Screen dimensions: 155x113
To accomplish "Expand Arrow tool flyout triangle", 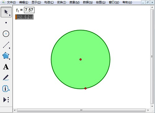I will [x=10, y=15].
